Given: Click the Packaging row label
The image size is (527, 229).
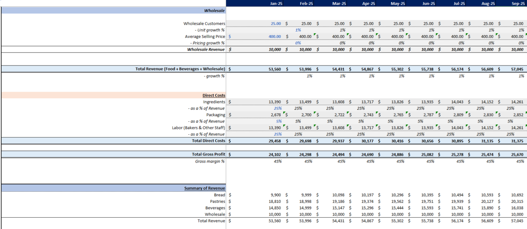Looking at the screenshot, I should 215,115.
